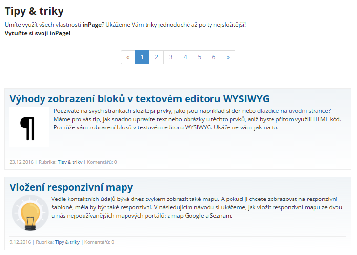The image size is (357, 255).
Task: Select page 1 in pagination
Action: pos(142,57)
